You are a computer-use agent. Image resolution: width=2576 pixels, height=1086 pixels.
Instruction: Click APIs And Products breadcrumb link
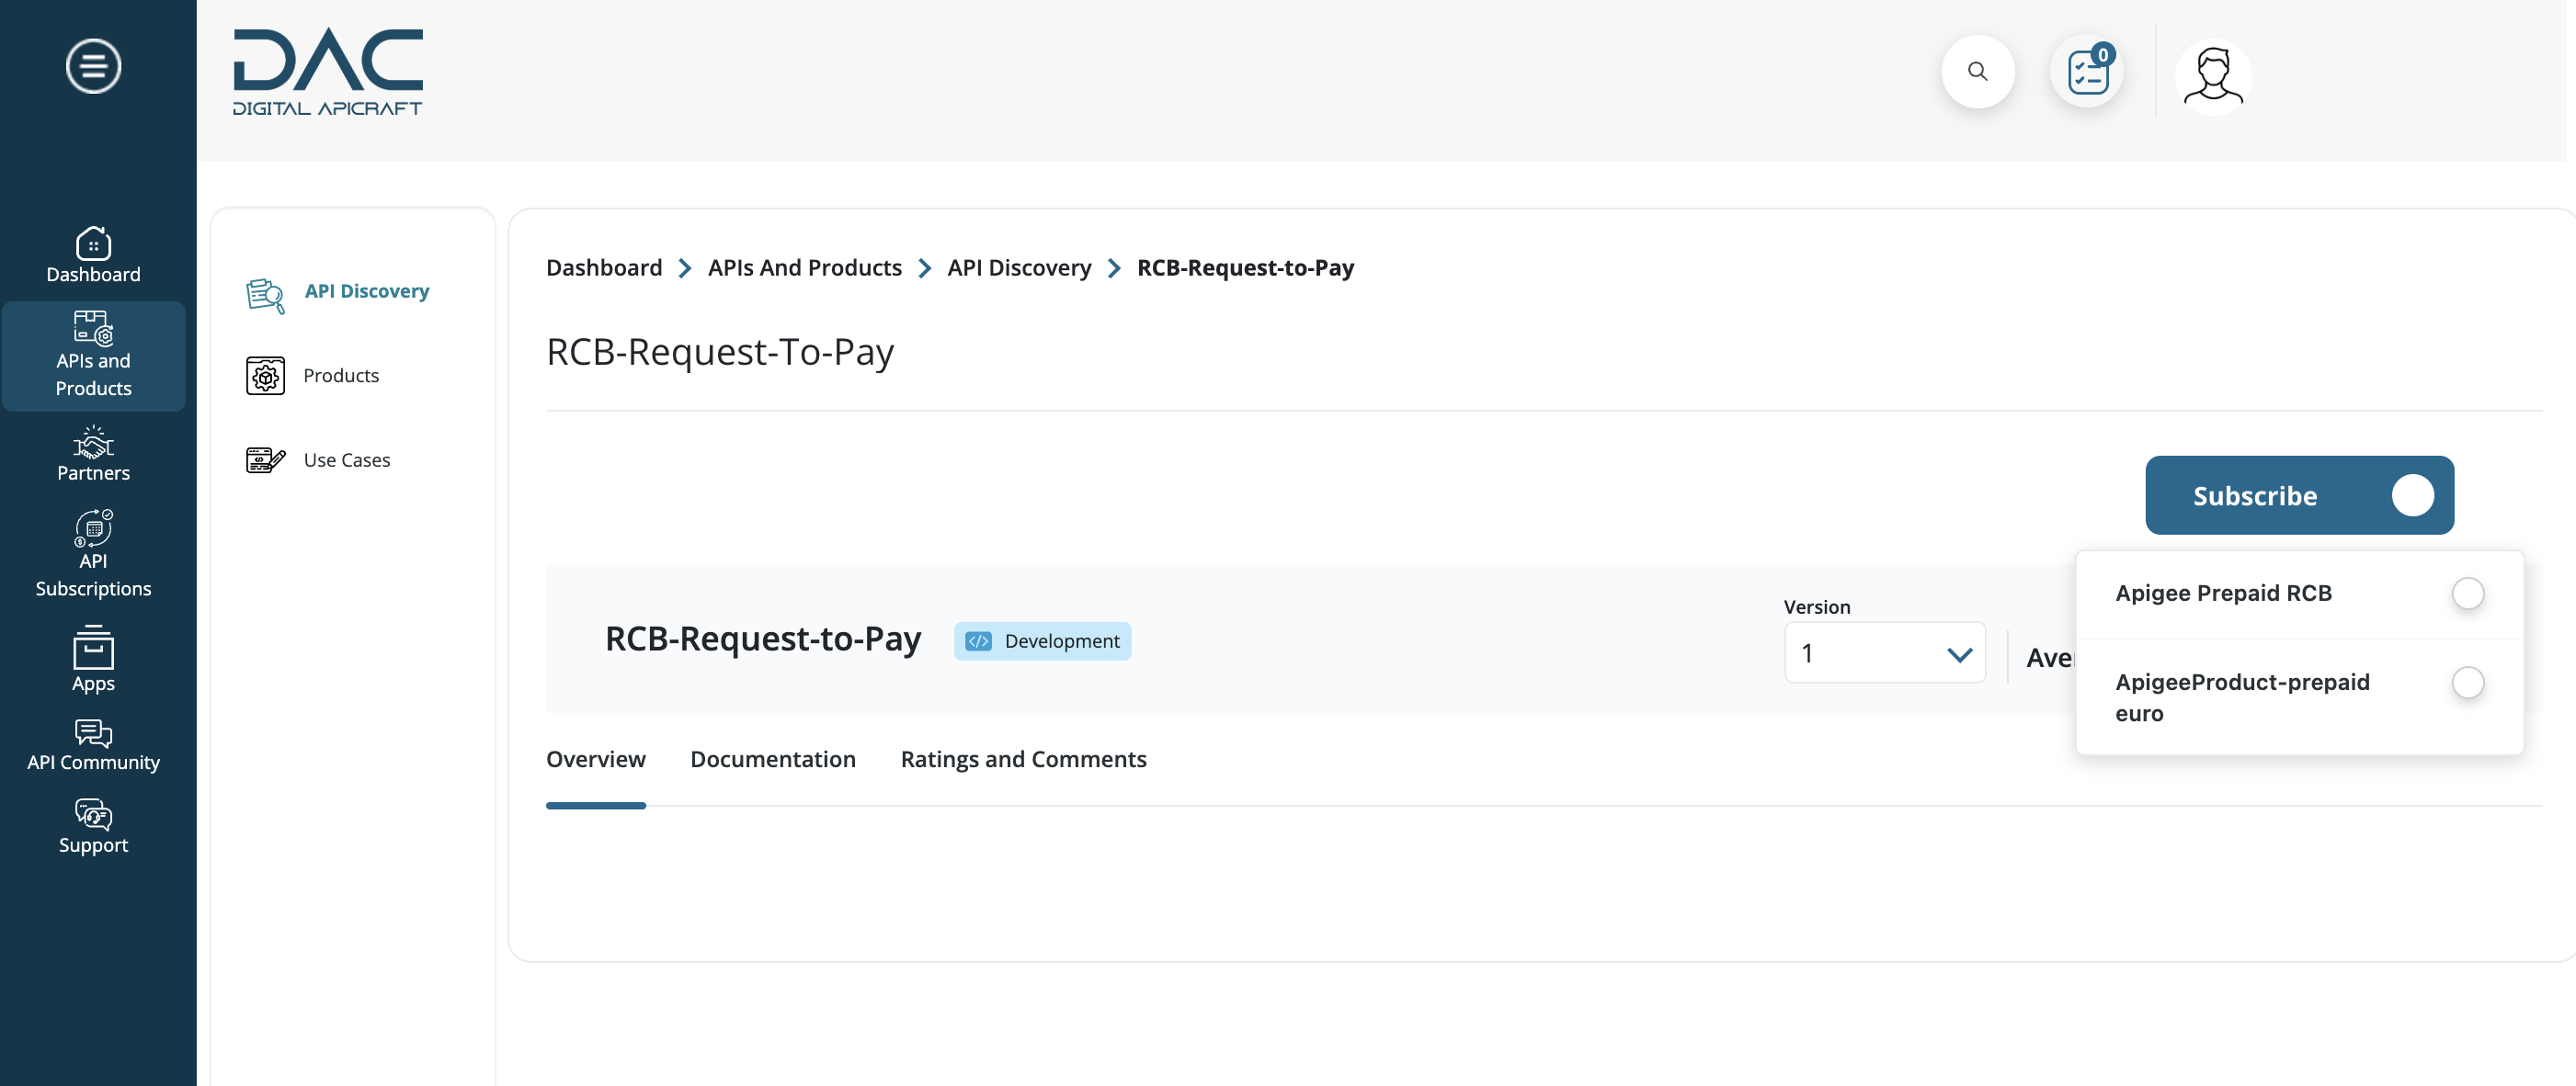coord(805,267)
